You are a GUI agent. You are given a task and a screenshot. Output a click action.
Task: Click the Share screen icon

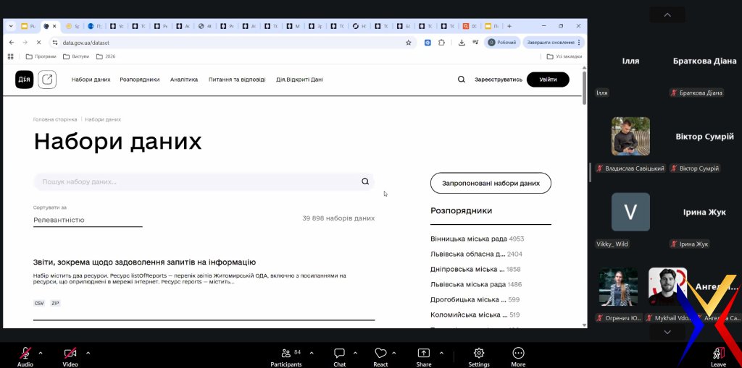[x=424, y=354]
